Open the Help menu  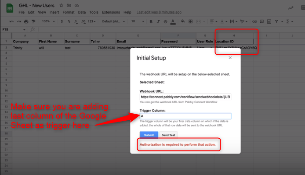coord(127,12)
